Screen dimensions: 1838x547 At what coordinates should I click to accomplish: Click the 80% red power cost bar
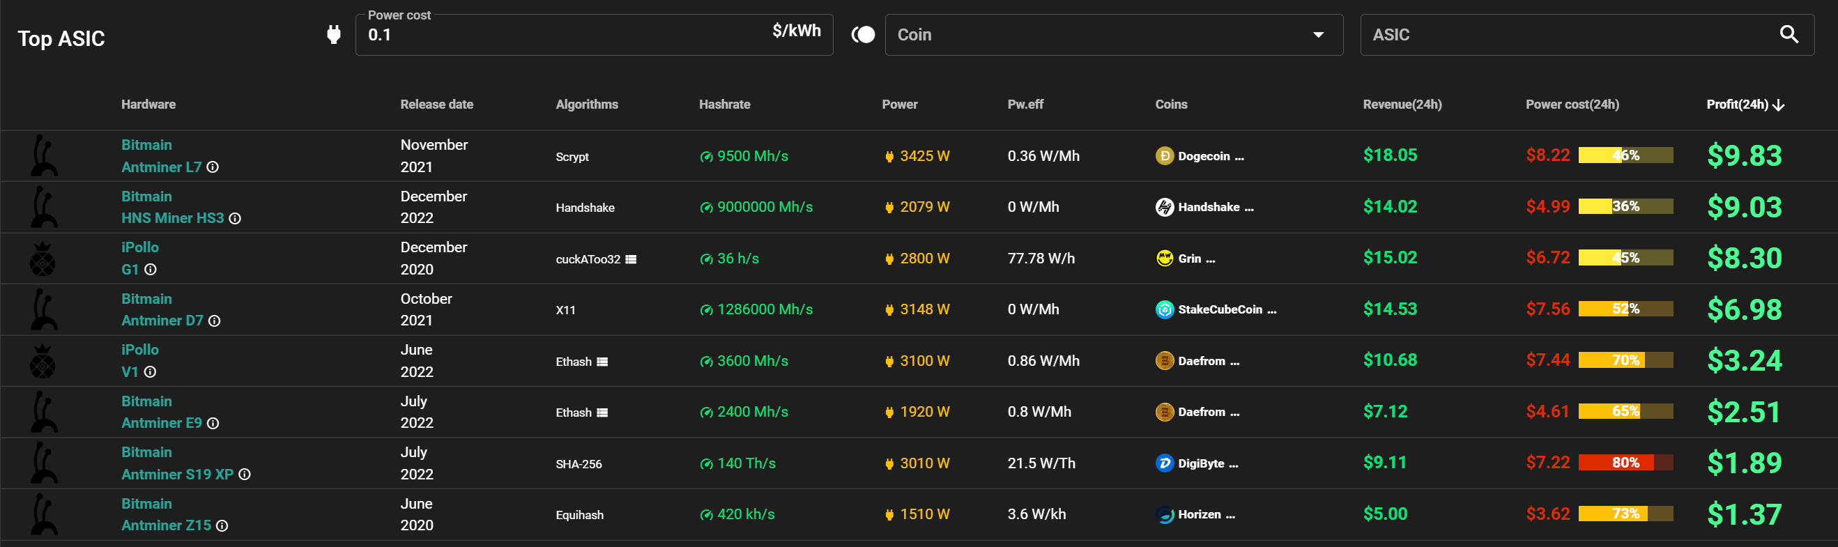point(1625,463)
